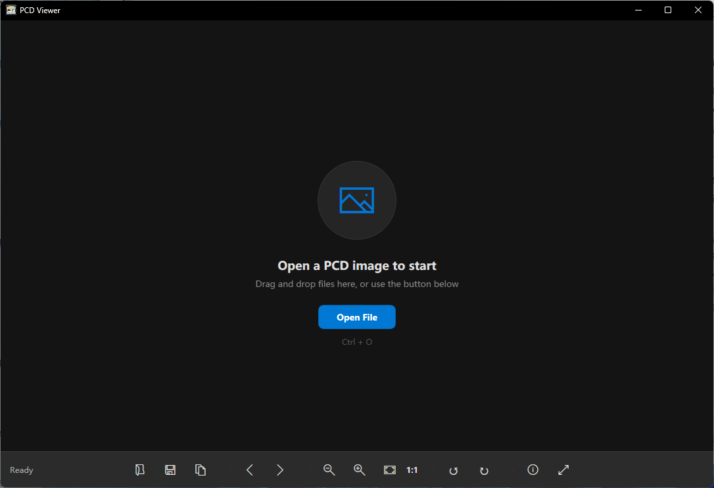714x488 pixels.
Task: Set zoom to actual size 1:1
Action: 412,470
